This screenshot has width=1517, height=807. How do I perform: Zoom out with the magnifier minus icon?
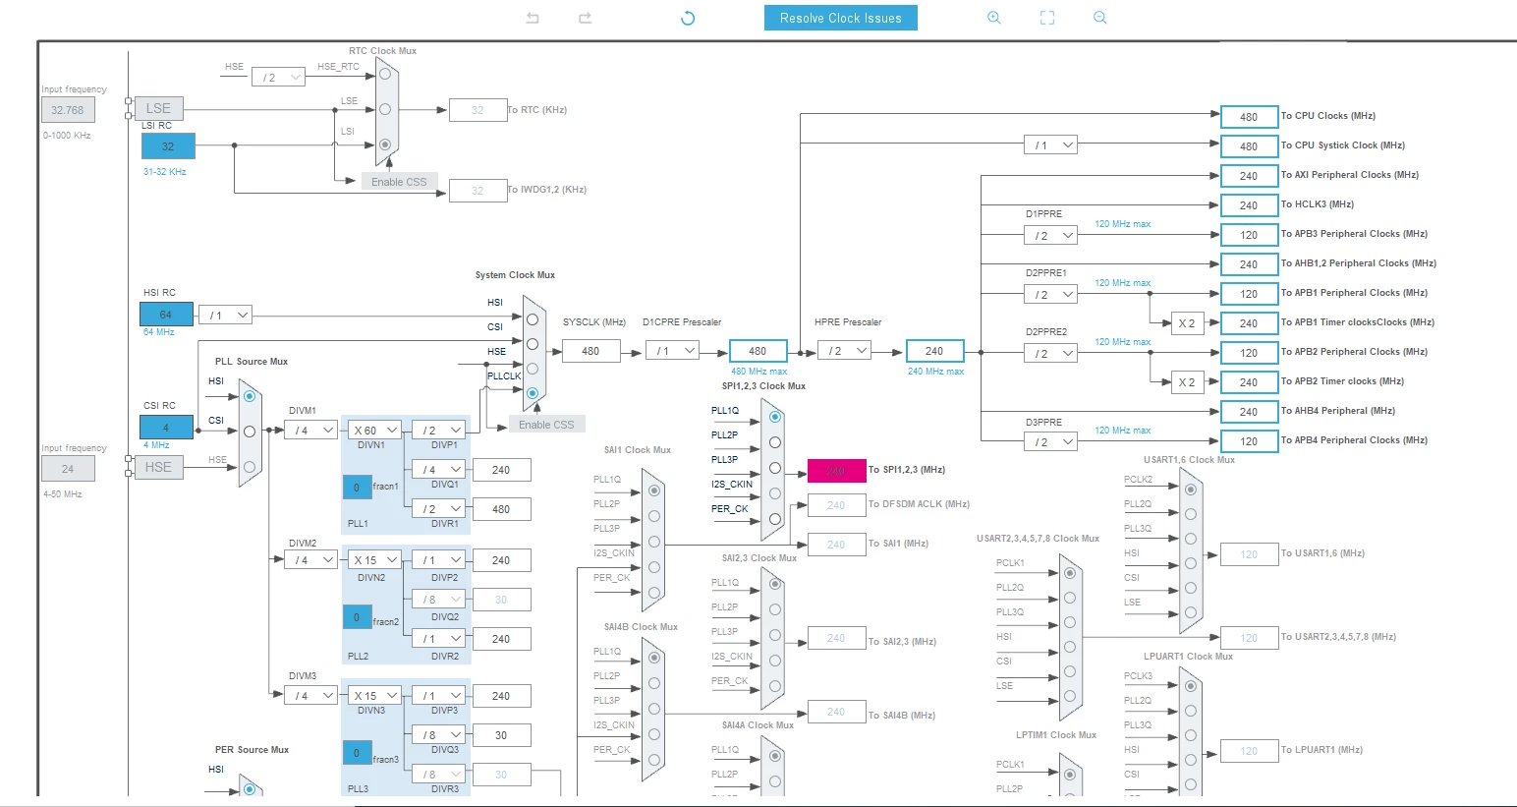coord(1100,18)
